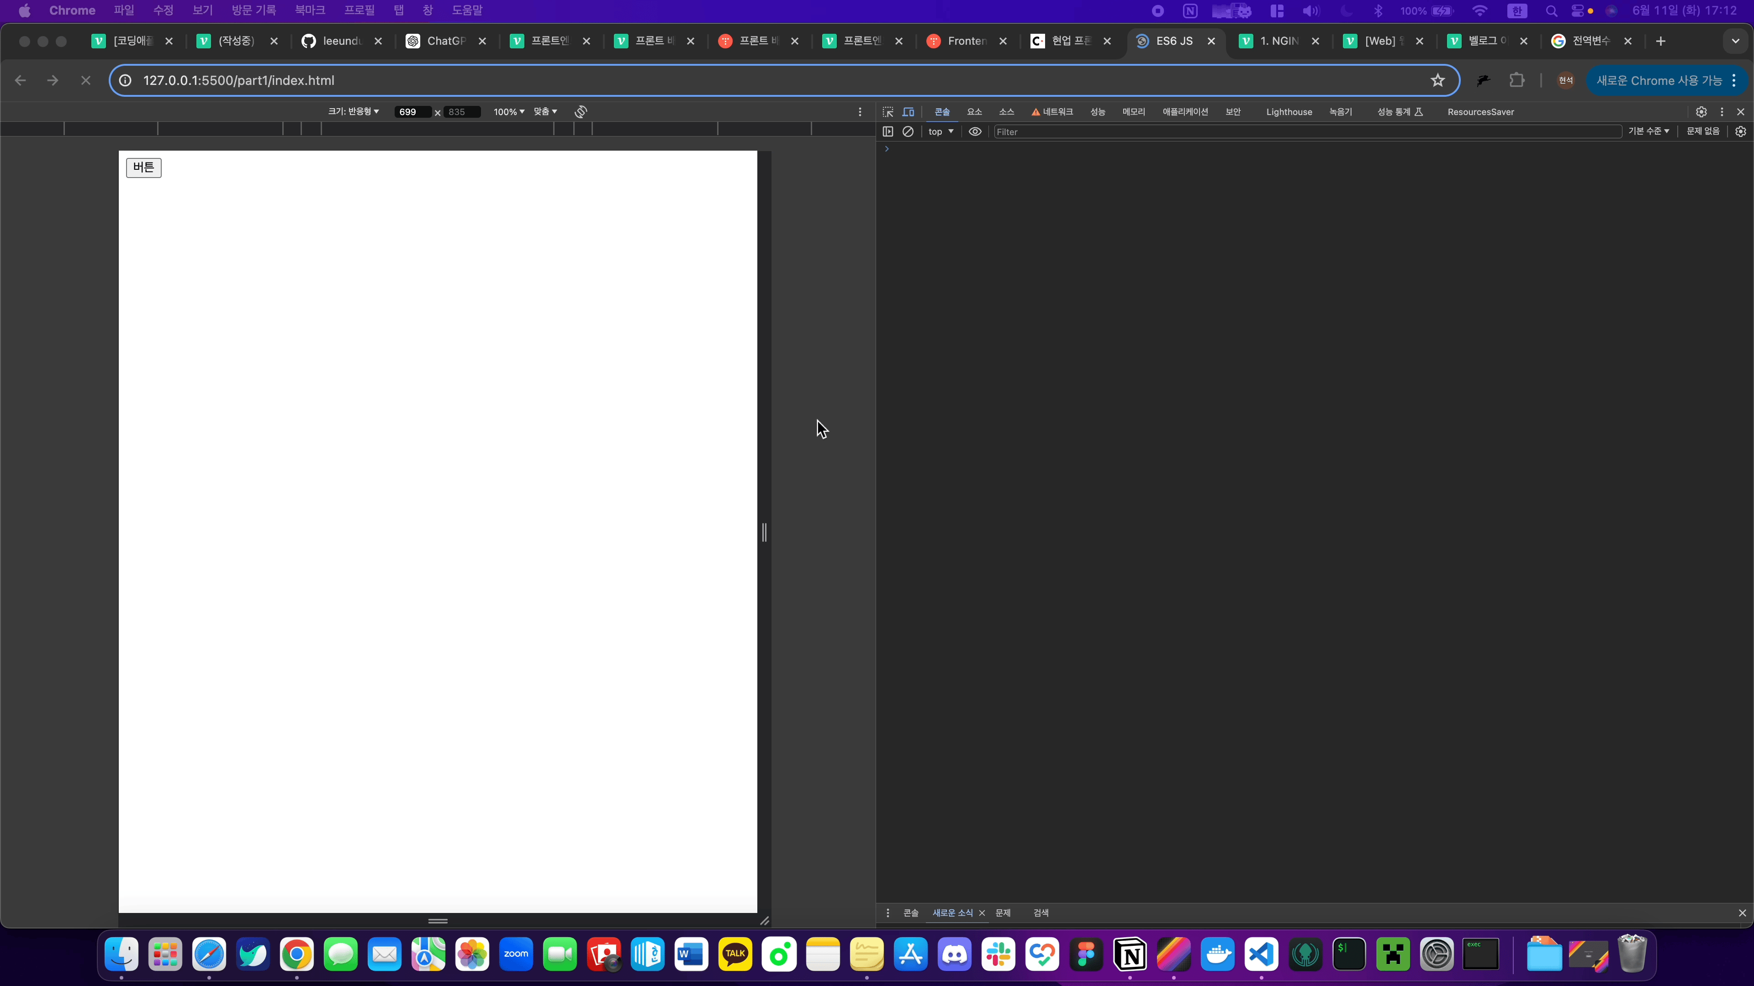
Task: Click the live expression eye icon
Action: (x=975, y=131)
